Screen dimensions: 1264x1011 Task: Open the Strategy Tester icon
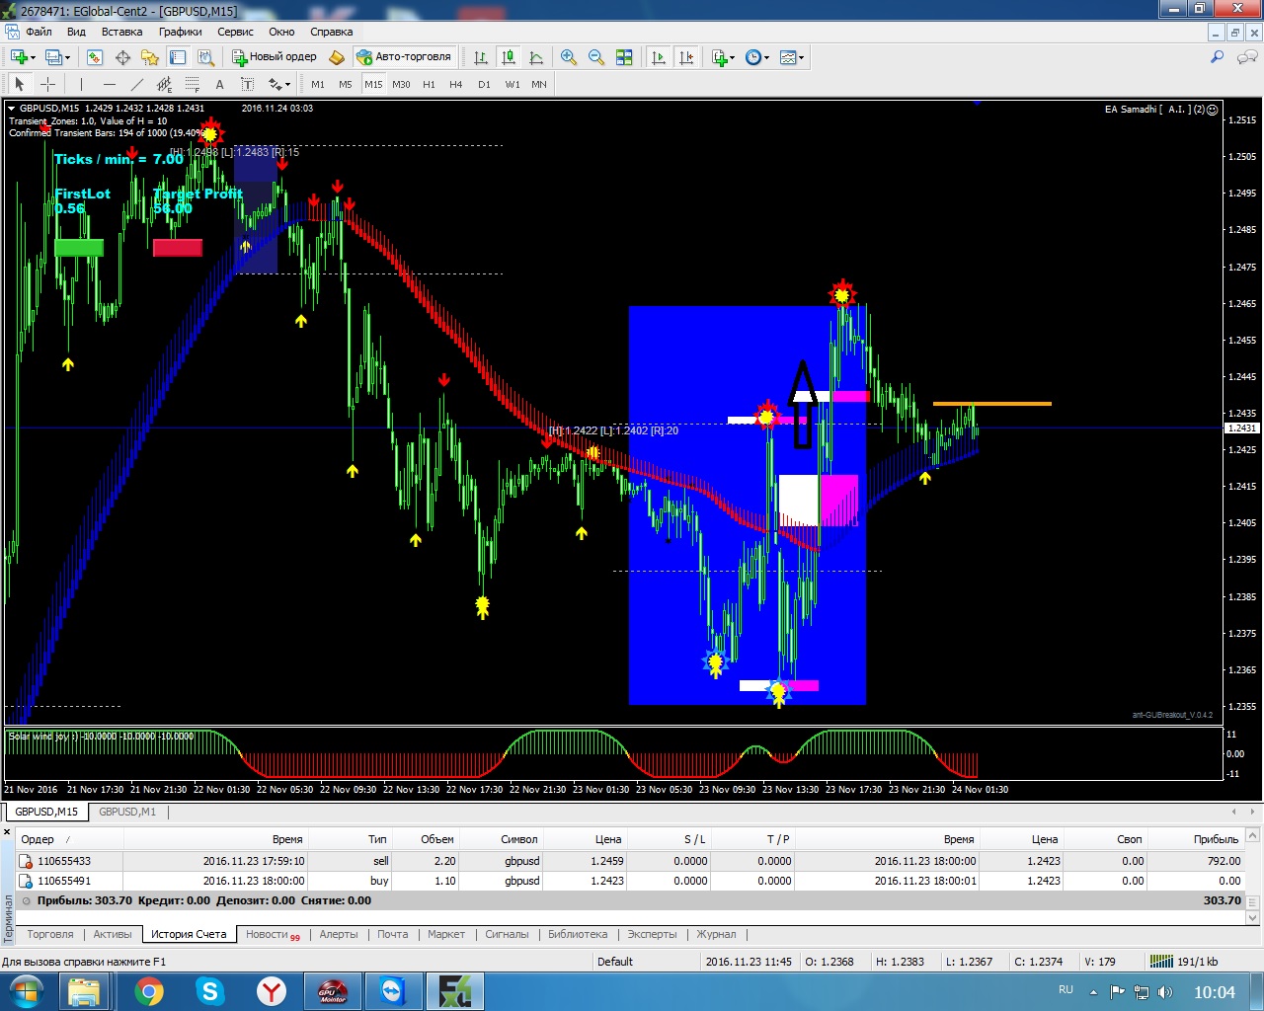[205, 57]
